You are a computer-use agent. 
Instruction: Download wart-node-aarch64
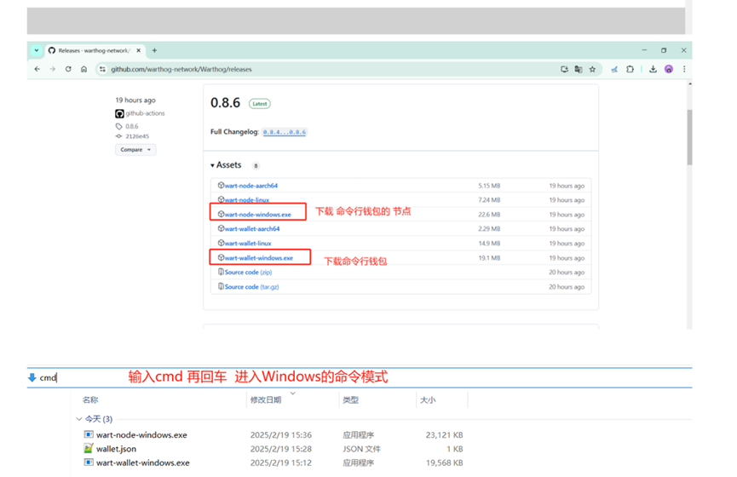[251, 186]
